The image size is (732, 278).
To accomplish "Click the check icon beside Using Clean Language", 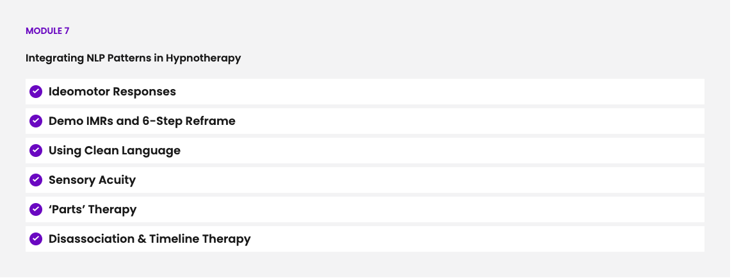I will pos(36,151).
